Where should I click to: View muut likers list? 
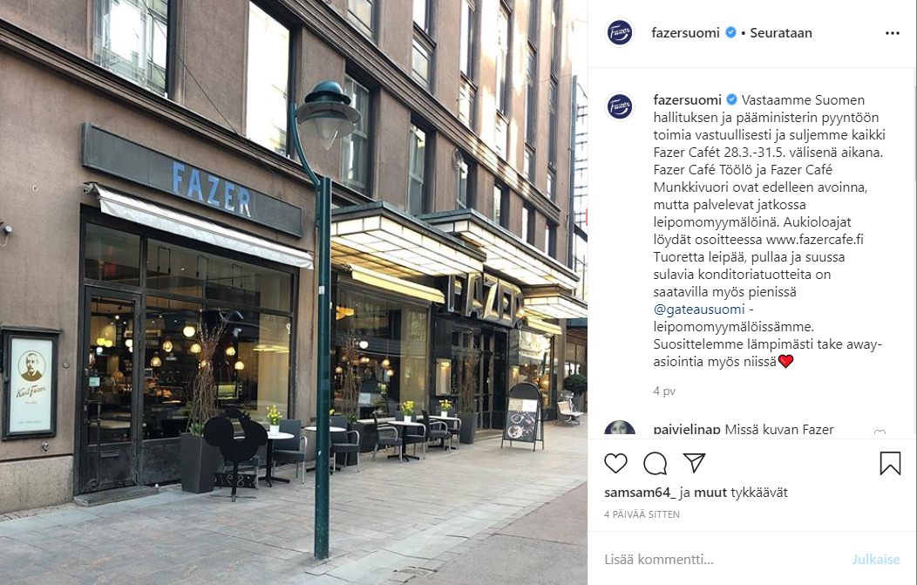[710, 493]
